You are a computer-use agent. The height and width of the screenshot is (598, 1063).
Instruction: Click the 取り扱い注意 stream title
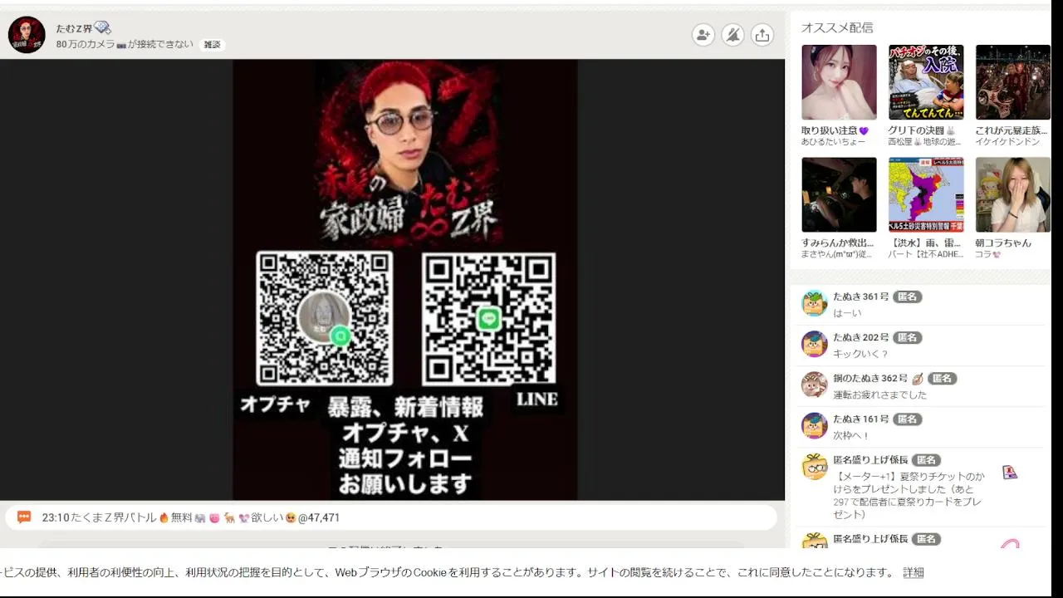click(835, 130)
